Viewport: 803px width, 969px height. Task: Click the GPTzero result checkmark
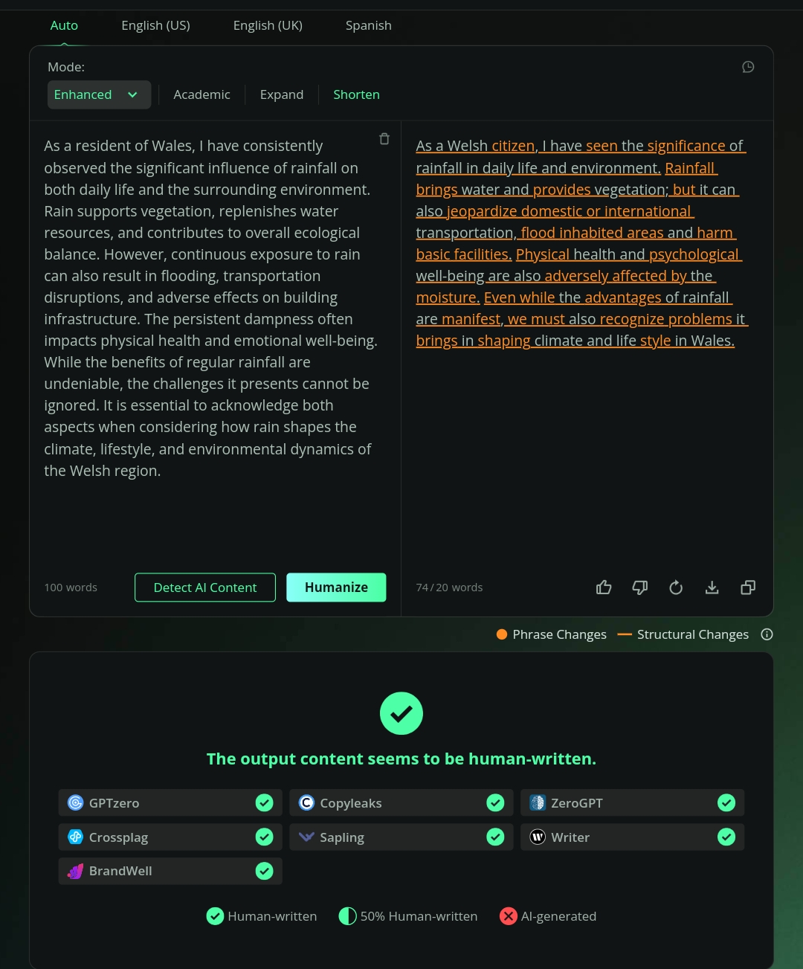(264, 803)
